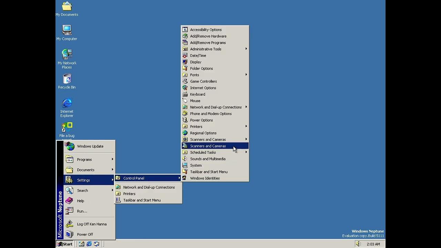The width and height of the screenshot is (441, 248).
Task: Open the System icon
Action: (185, 165)
